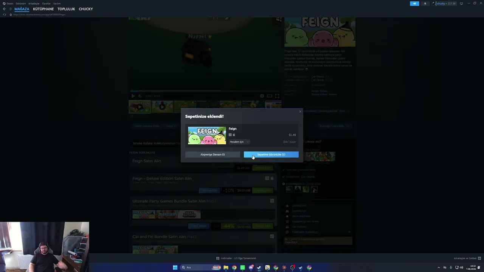The height and width of the screenshot is (272, 484).
Task: Click the 'Kaldır' link for Feign
Action: pos(293,142)
